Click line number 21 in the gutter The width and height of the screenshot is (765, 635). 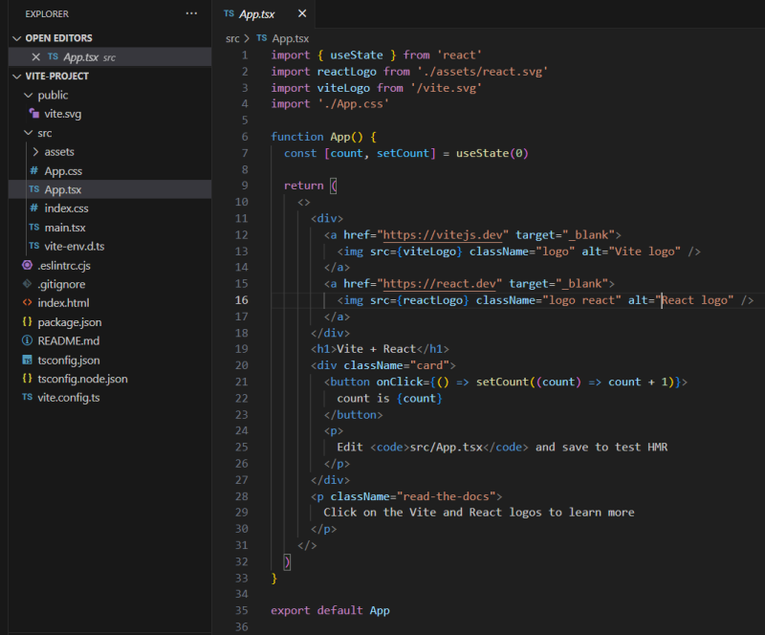pyautogui.click(x=241, y=382)
